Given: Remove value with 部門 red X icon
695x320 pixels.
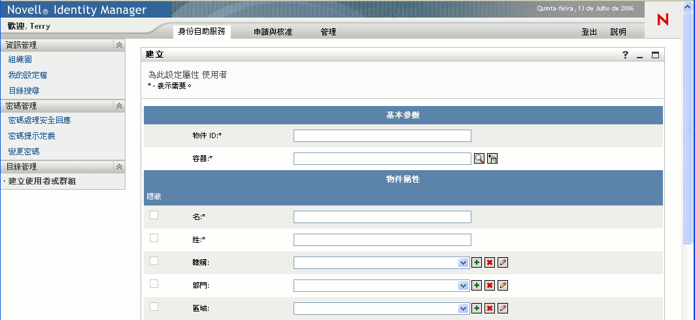Looking at the screenshot, I should click(x=489, y=285).
